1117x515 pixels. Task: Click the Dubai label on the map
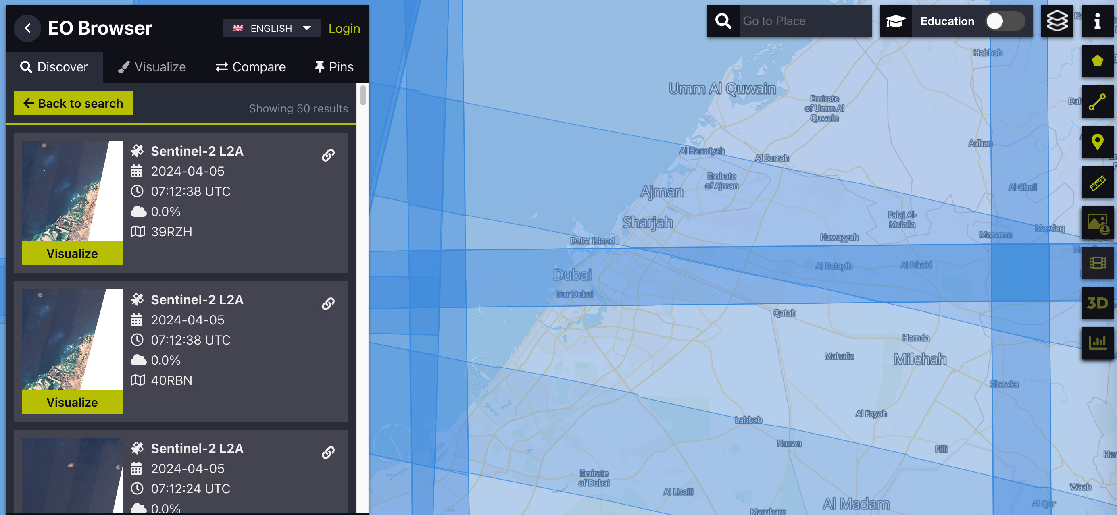(x=572, y=274)
